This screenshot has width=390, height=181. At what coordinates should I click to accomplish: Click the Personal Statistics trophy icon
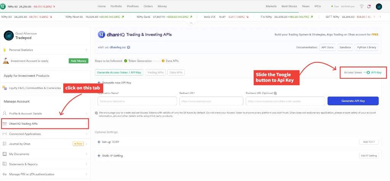pyautogui.click(x=5, y=50)
